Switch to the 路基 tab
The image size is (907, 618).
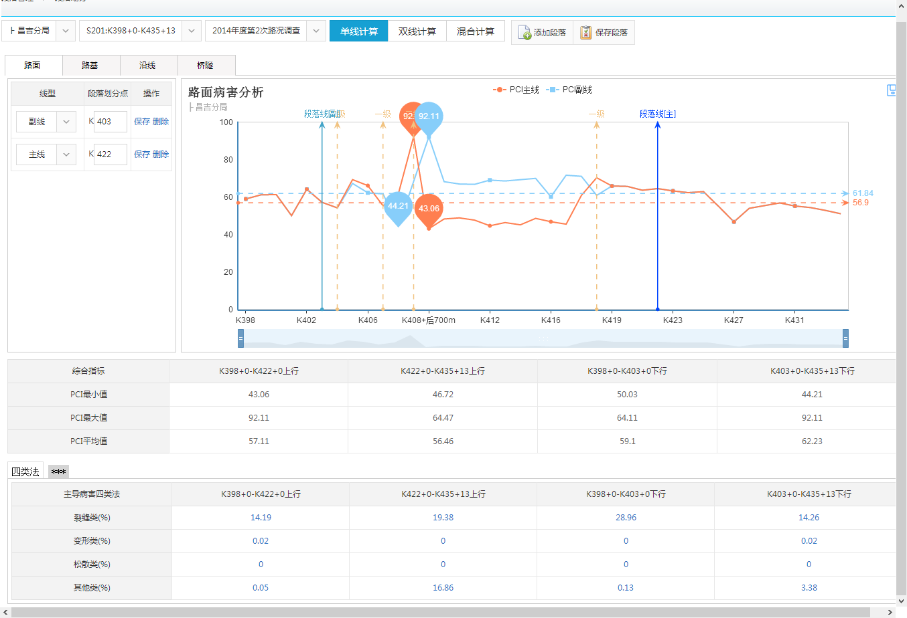[x=90, y=66]
